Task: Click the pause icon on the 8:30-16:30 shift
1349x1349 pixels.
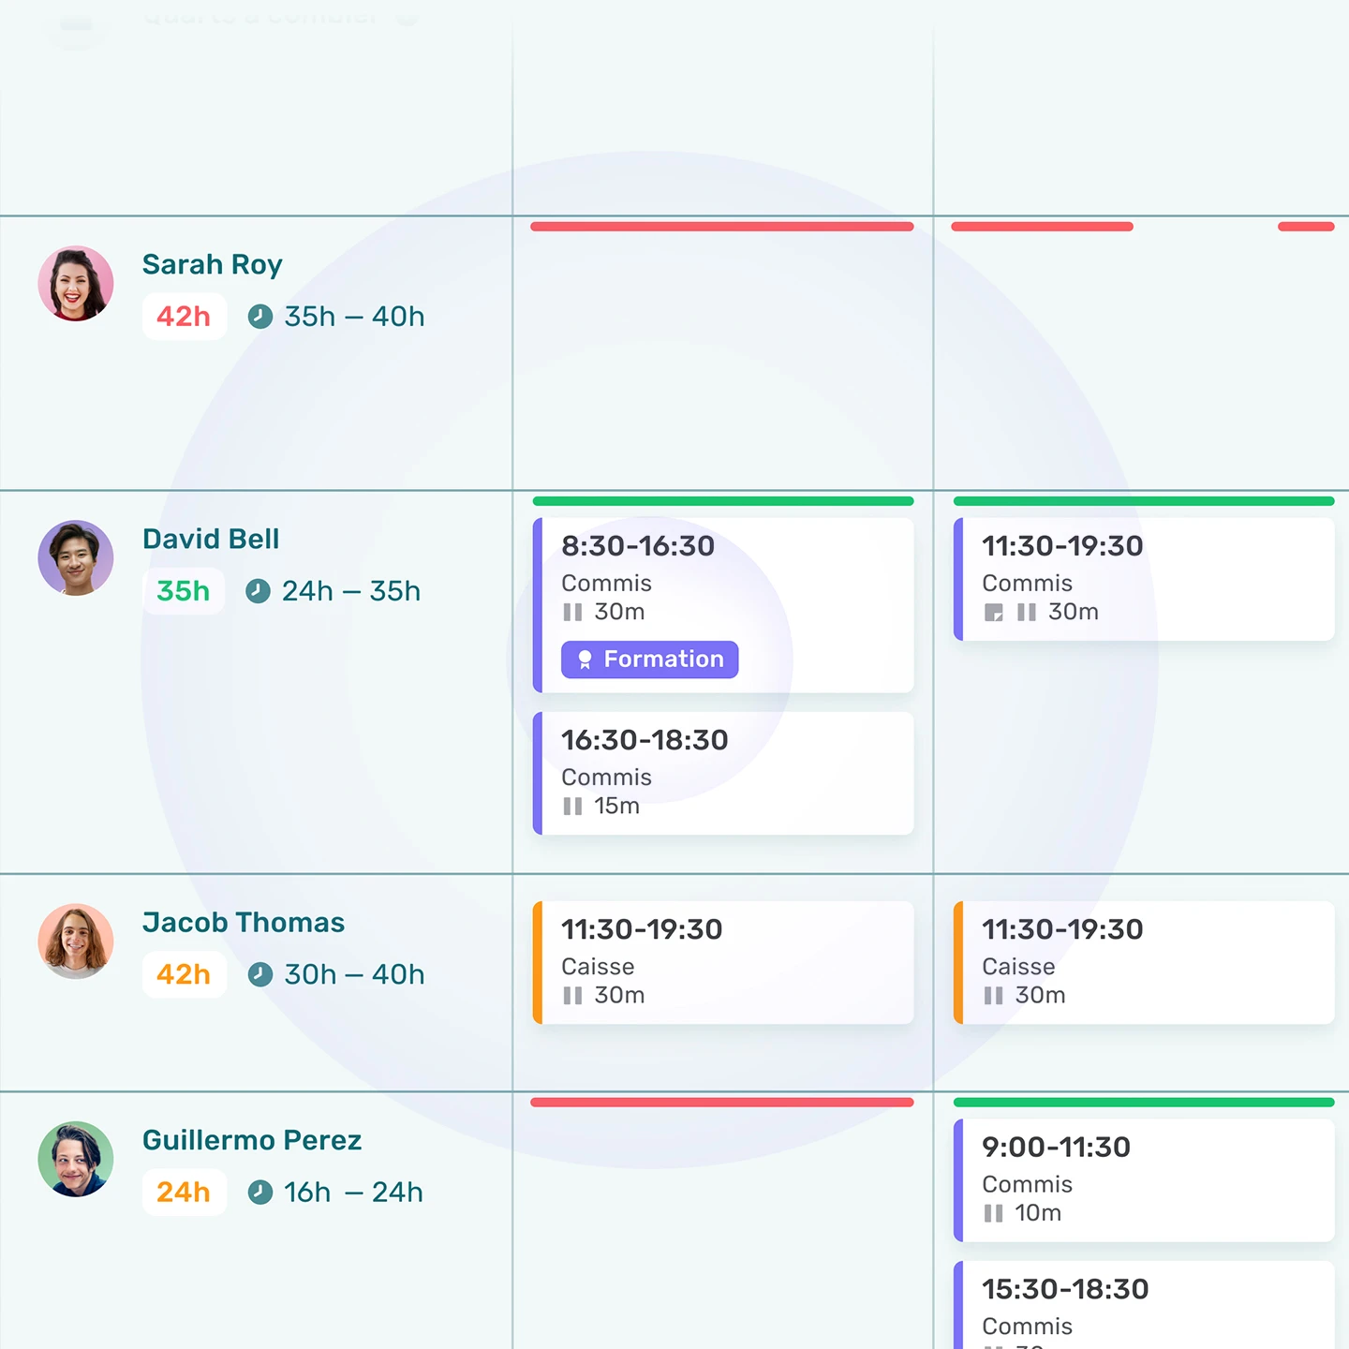Action: (572, 613)
